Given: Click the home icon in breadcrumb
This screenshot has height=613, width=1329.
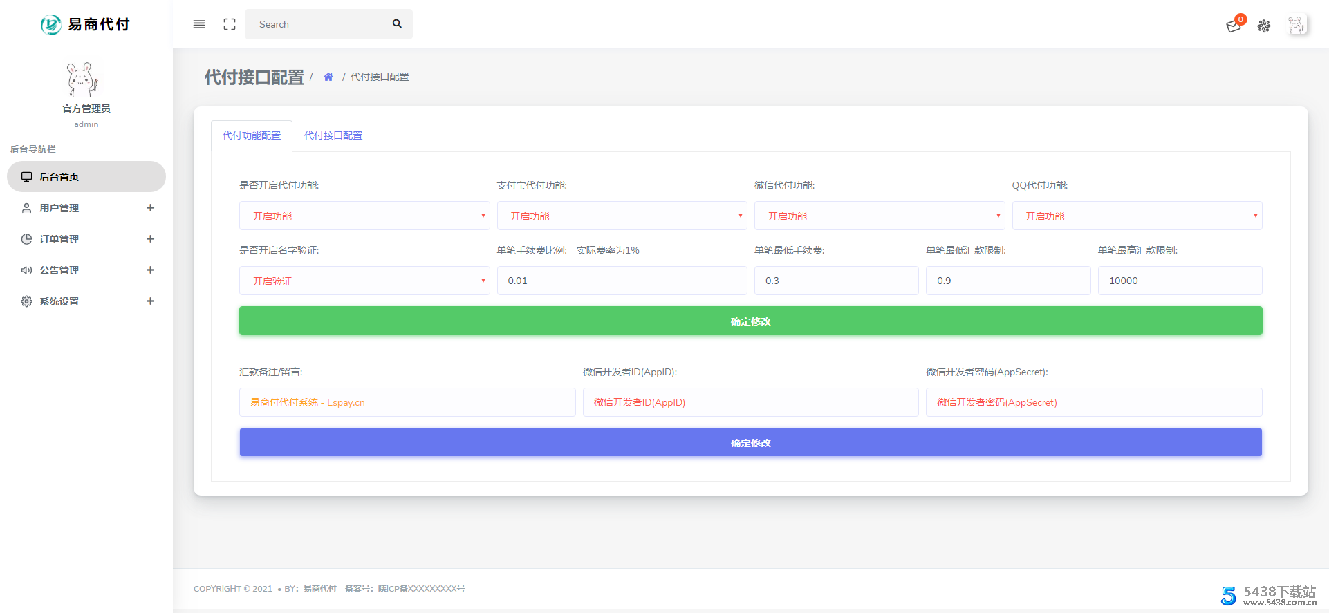Looking at the screenshot, I should point(328,77).
